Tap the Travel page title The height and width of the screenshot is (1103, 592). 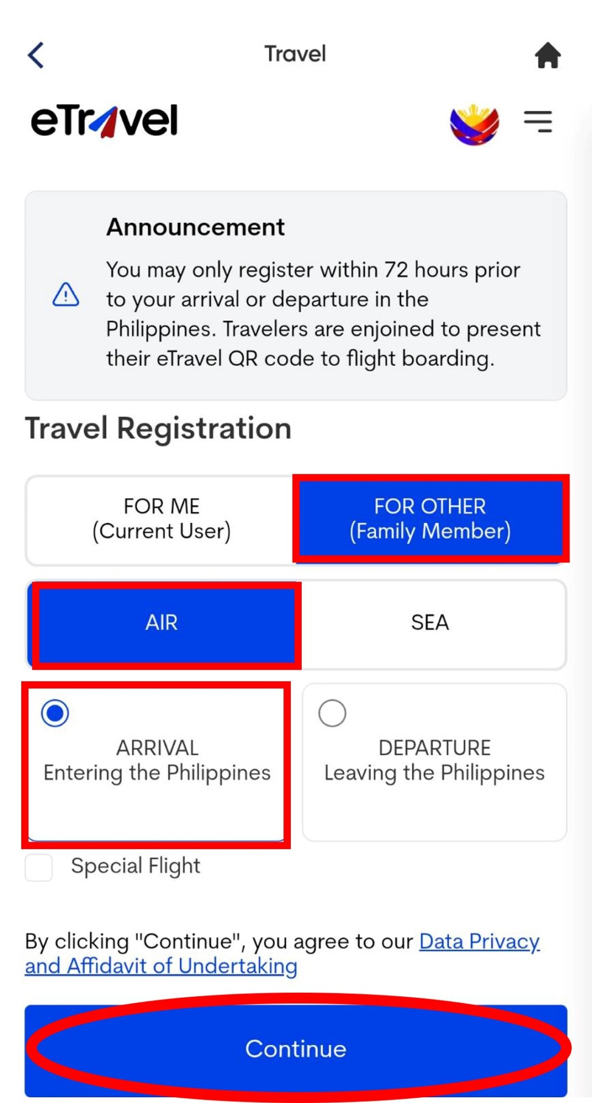click(295, 54)
